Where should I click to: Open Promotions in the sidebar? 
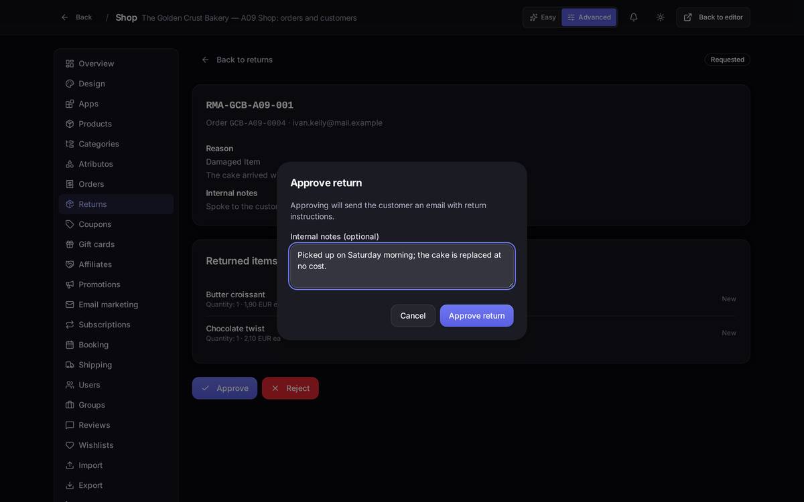[116, 284]
